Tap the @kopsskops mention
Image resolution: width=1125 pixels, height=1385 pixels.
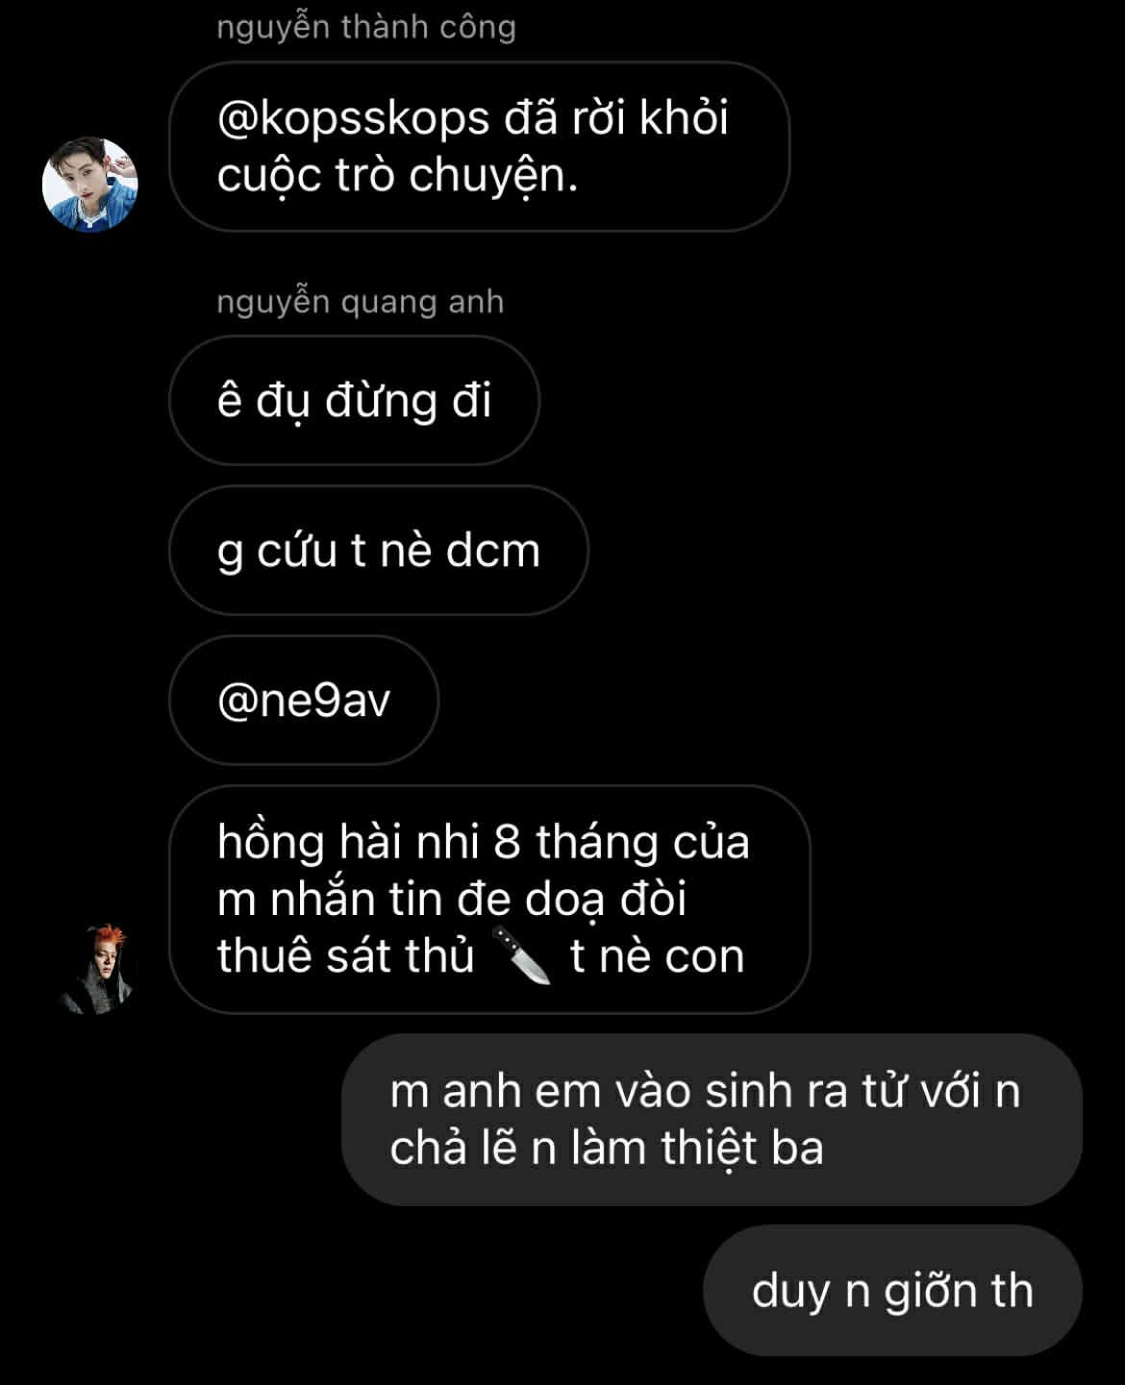354,119
